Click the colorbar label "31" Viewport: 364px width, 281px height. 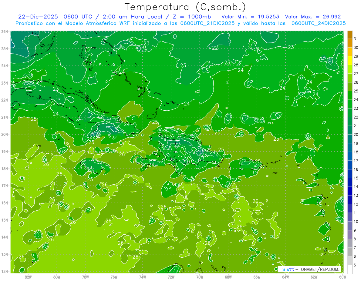pos(356,39)
